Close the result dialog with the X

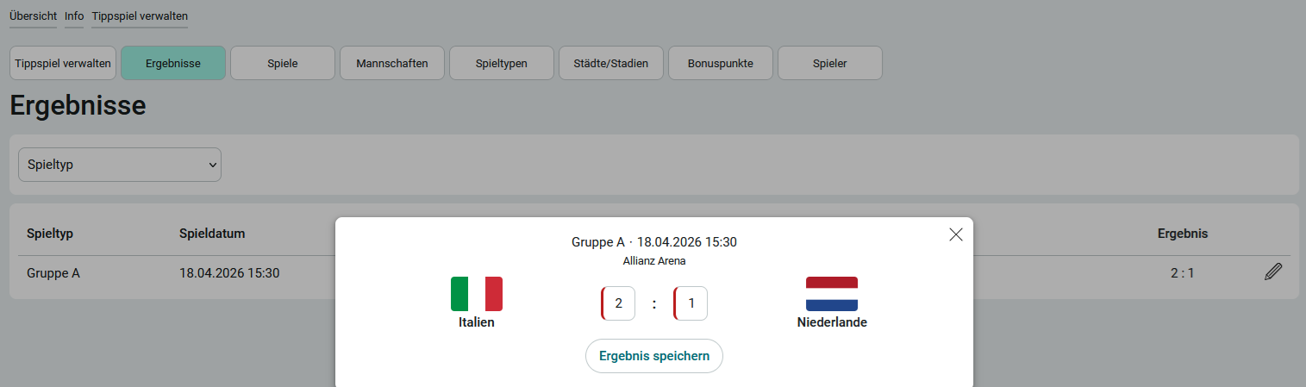click(955, 234)
